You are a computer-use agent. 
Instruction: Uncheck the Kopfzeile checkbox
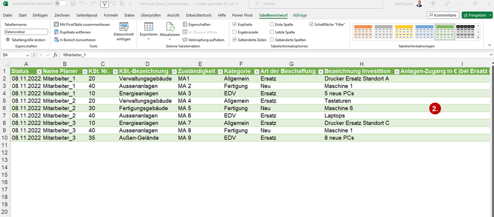(235, 24)
